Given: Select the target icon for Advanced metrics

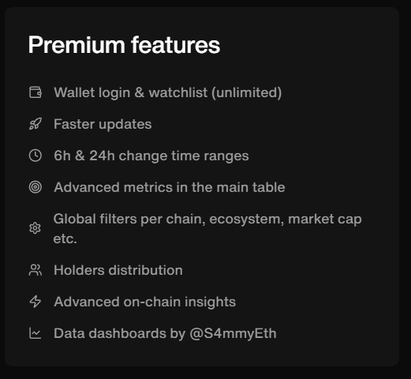Looking at the screenshot, I should click(35, 187).
